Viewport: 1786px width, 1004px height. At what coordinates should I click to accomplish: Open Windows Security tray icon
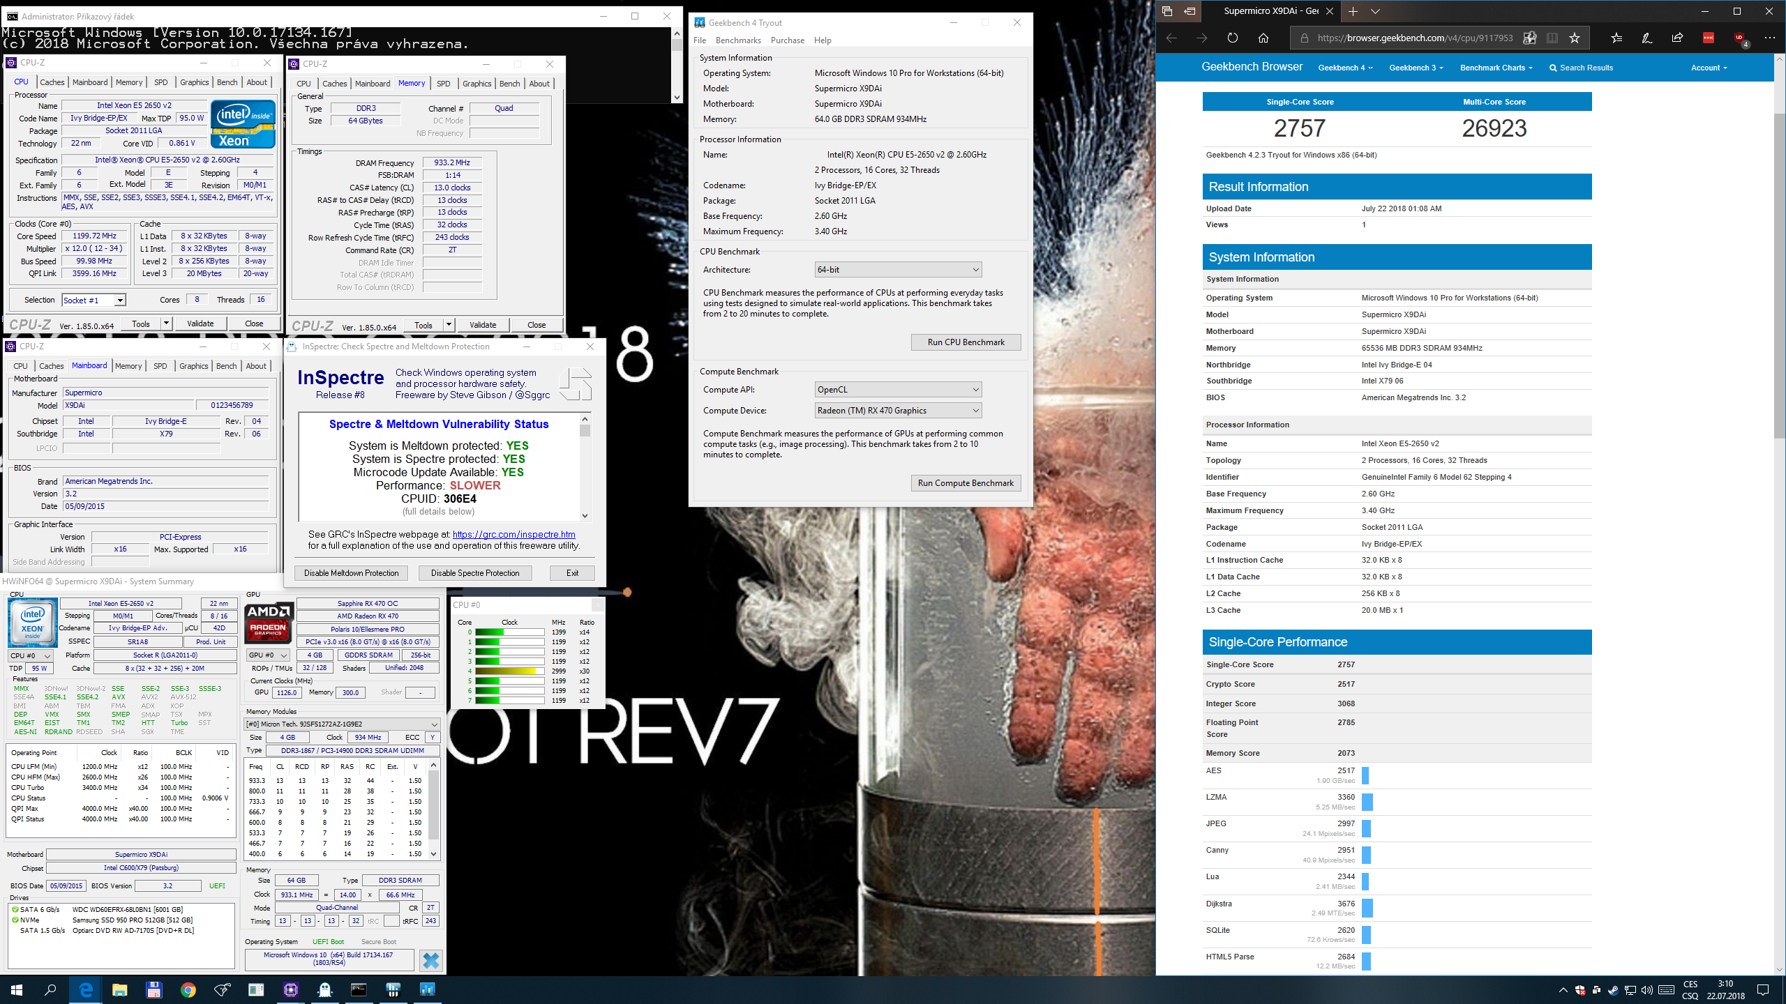(x=1580, y=990)
